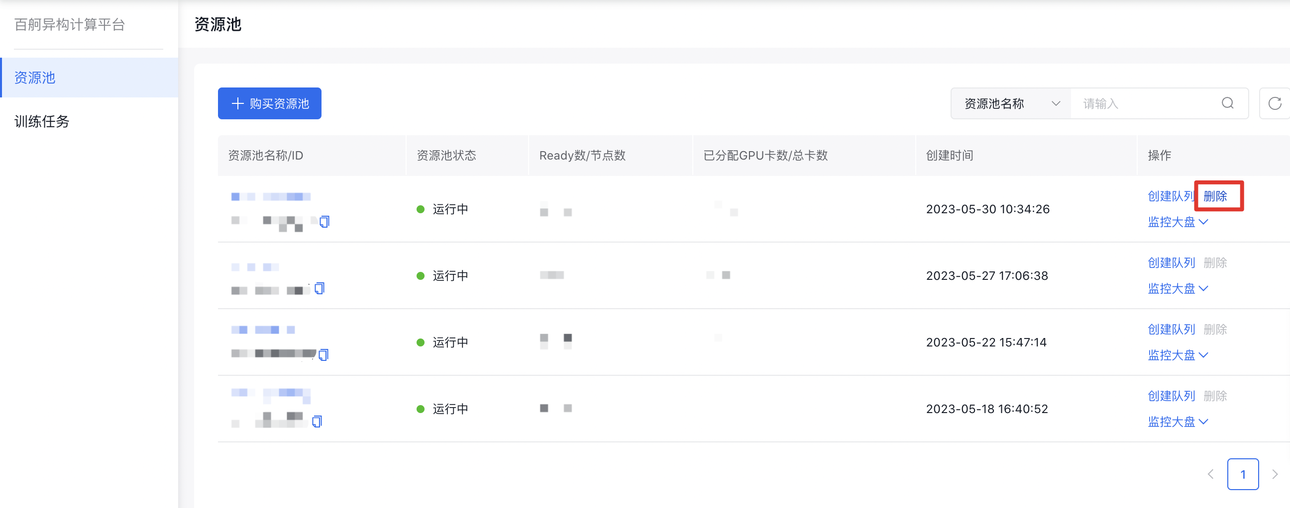Go to the next page arrow
The height and width of the screenshot is (508, 1290).
pos(1275,474)
